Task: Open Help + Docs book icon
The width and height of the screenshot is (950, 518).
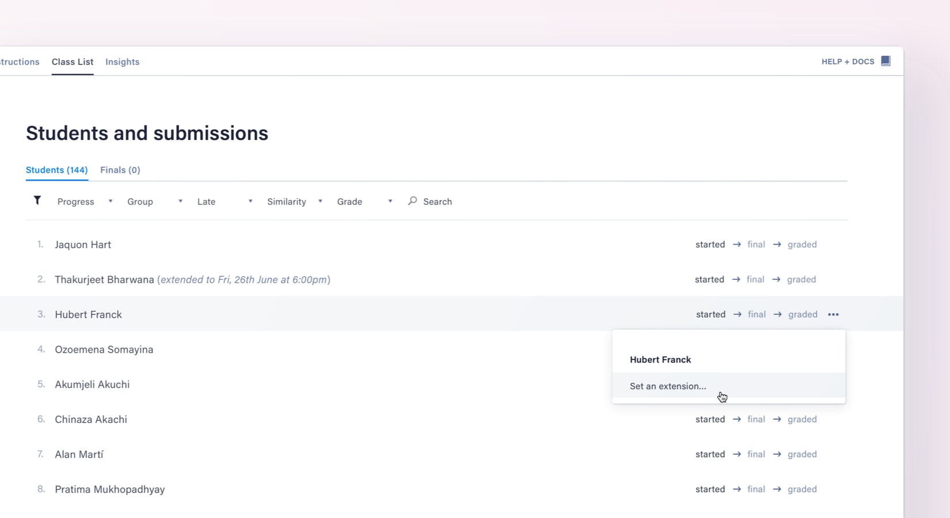Action: pos(886,62)
